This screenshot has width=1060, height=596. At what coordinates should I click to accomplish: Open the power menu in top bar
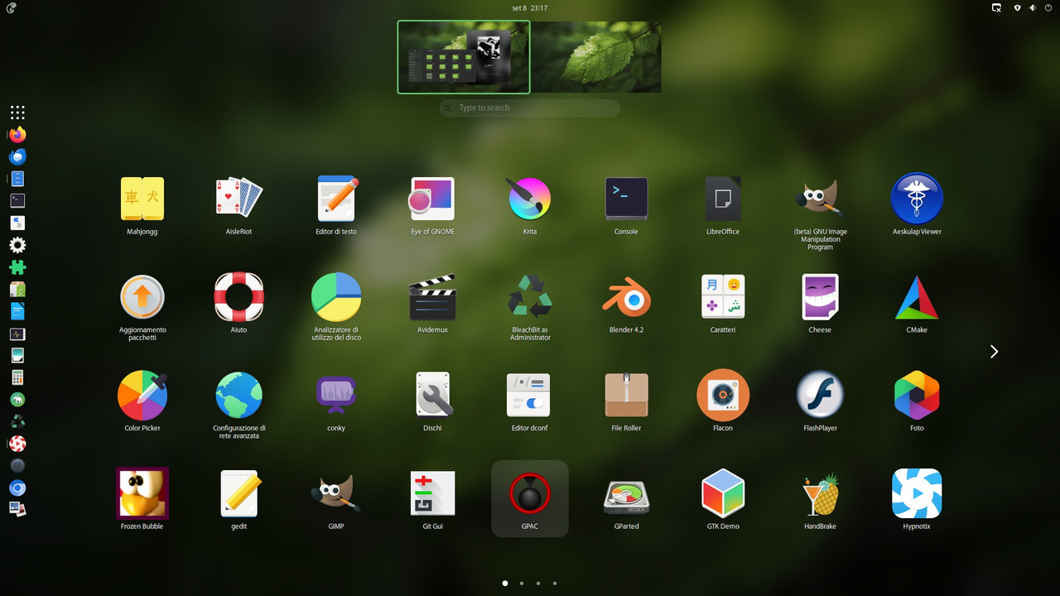pos(1048,7)
